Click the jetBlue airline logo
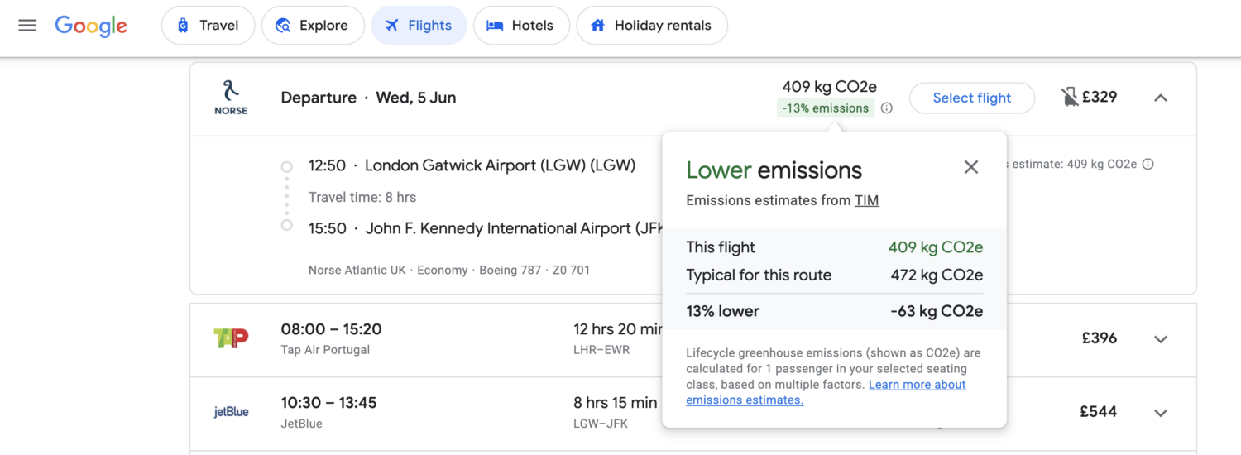Image resolution: width=1241 pixels, height=455 pixels. pyautogui.click(x=231, y=412)
